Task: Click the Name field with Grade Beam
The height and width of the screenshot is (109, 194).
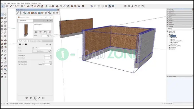Action: tap(42, 48)
